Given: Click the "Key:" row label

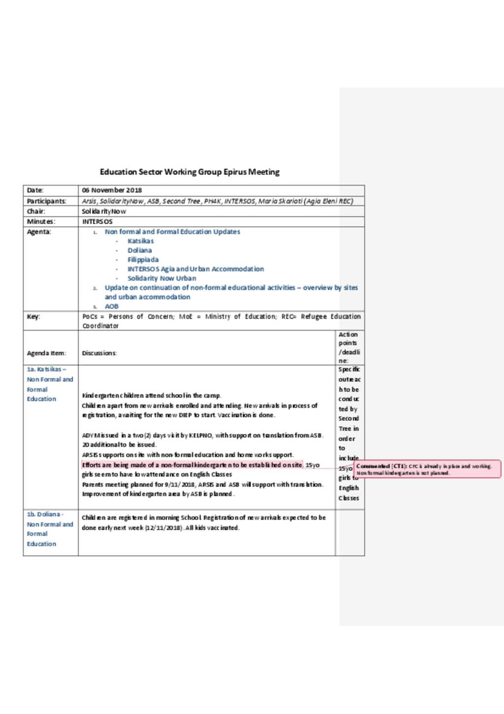Looking at the screenshot, I should [x=33, y=316].
